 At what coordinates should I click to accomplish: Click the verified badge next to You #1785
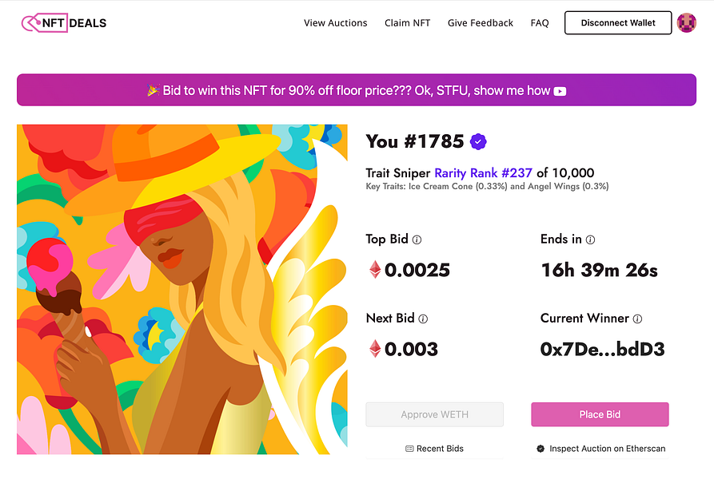(x=478, y=142)
